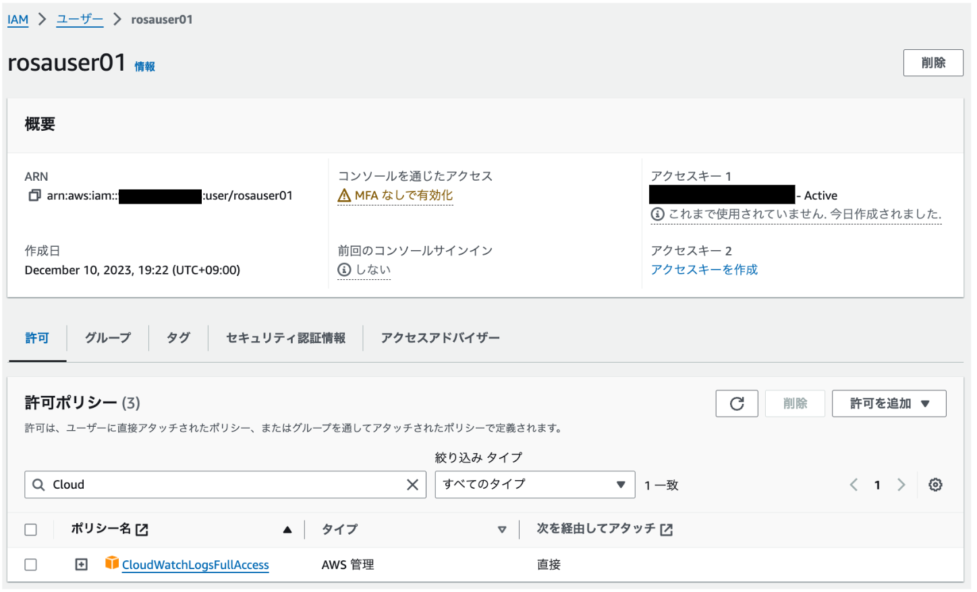Sort by タイプ column arrow
The image size is (977, 592).
(502, 530)
